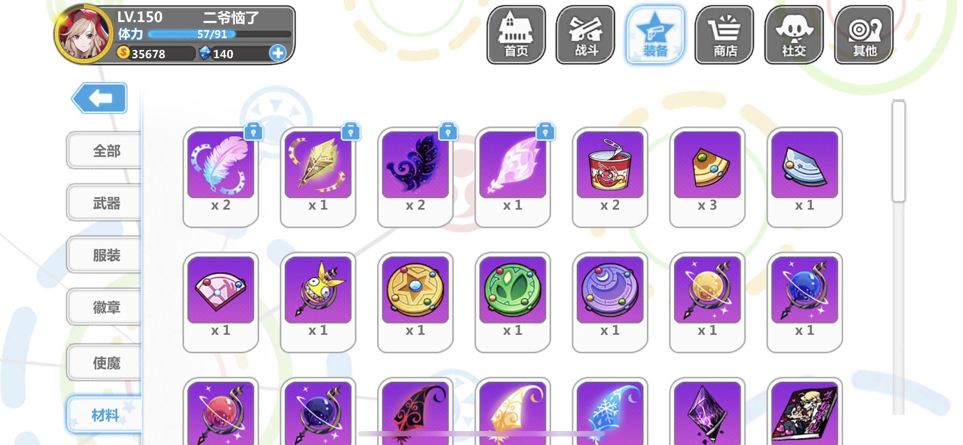Screen dimensions: 963x445
Task: Select the red canned food item
Action: click(610, 177)
